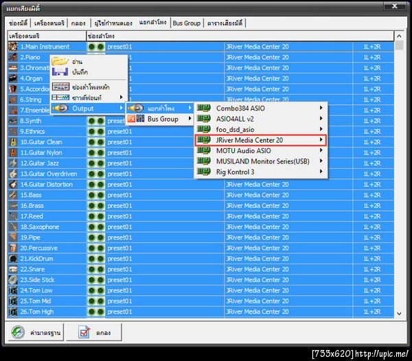Switch to the ช่องมิดี้ tab
Viewport: 412px width, 361px height.
[18, 23]
